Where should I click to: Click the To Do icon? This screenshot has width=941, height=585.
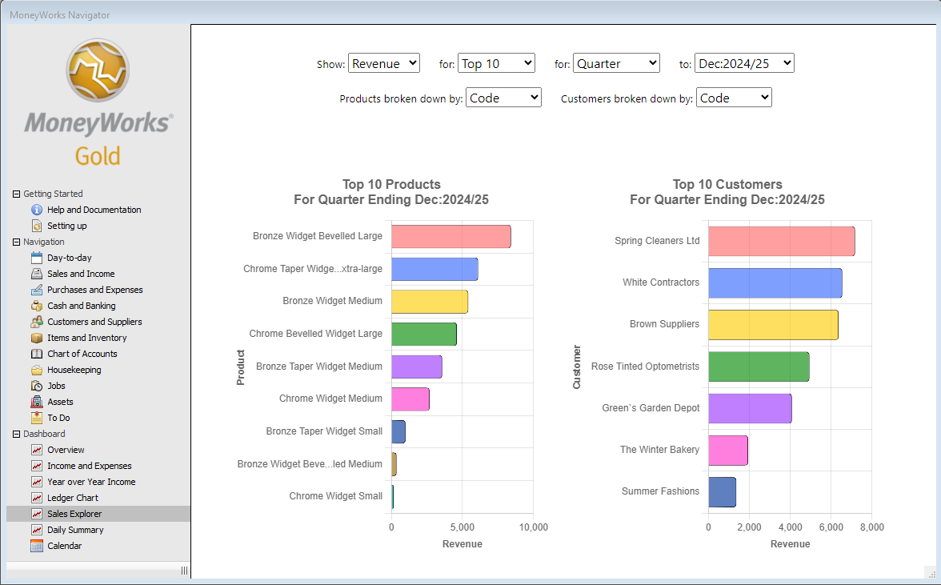tap(37, 418)
